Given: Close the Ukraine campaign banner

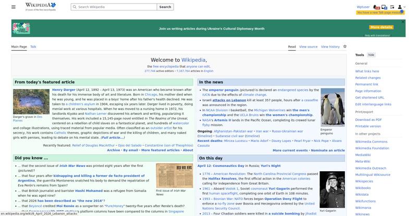Looking at the screenshot, I should point(402,22).
